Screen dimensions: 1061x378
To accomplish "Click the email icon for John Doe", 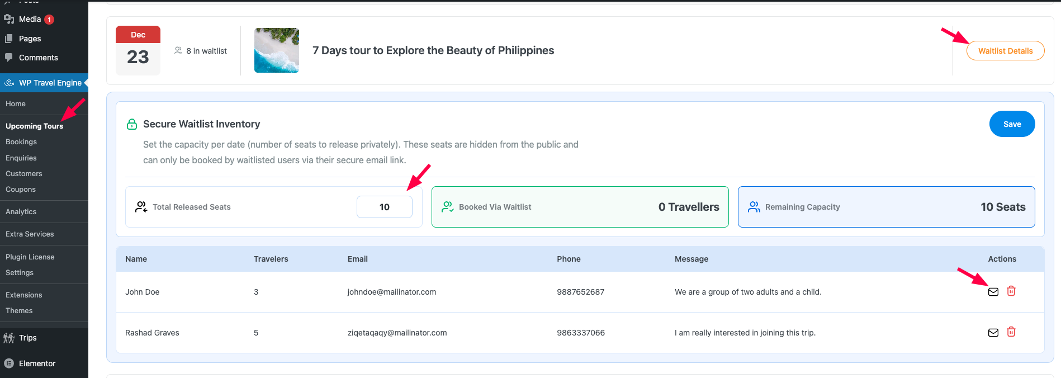I will point(993,292).
